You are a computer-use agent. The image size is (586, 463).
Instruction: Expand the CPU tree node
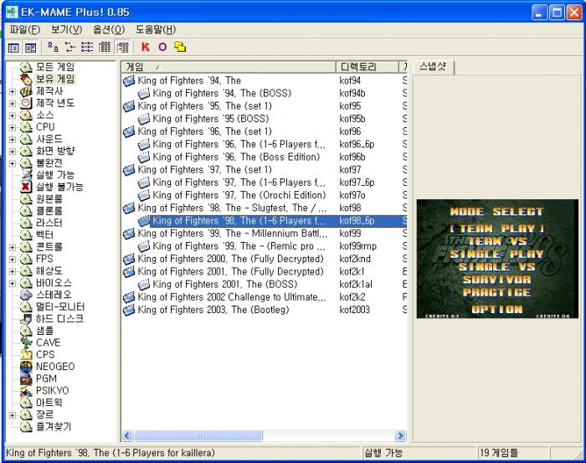click(x=13, y=127)
